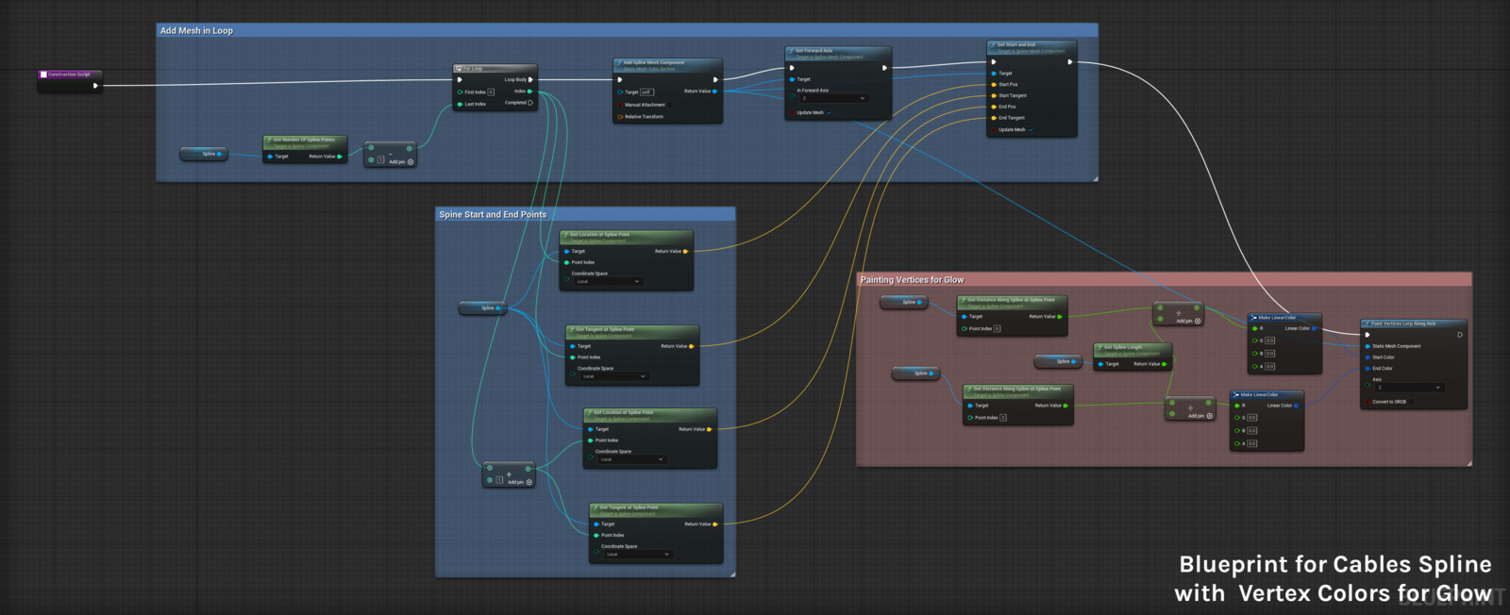The width and height of the screenshot is (1510, 615).
Task: Click G value field on upper Make LinearColor
Action: point(1269,341)
